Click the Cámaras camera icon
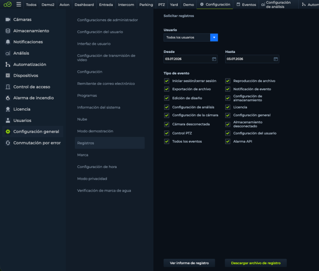The image size is (319, 271). tap(8, 19)
